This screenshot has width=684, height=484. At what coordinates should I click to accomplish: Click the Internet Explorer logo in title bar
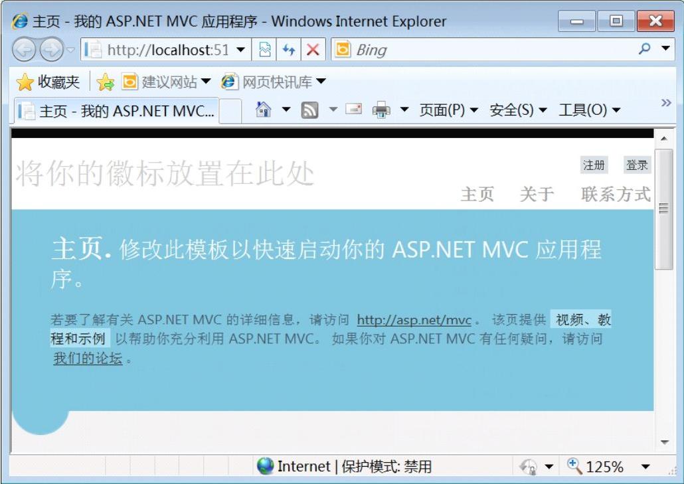coord(20,21)
